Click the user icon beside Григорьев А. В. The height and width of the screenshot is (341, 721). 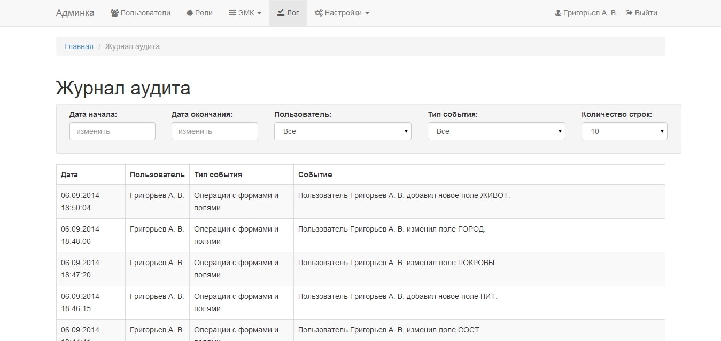[558, 13]
